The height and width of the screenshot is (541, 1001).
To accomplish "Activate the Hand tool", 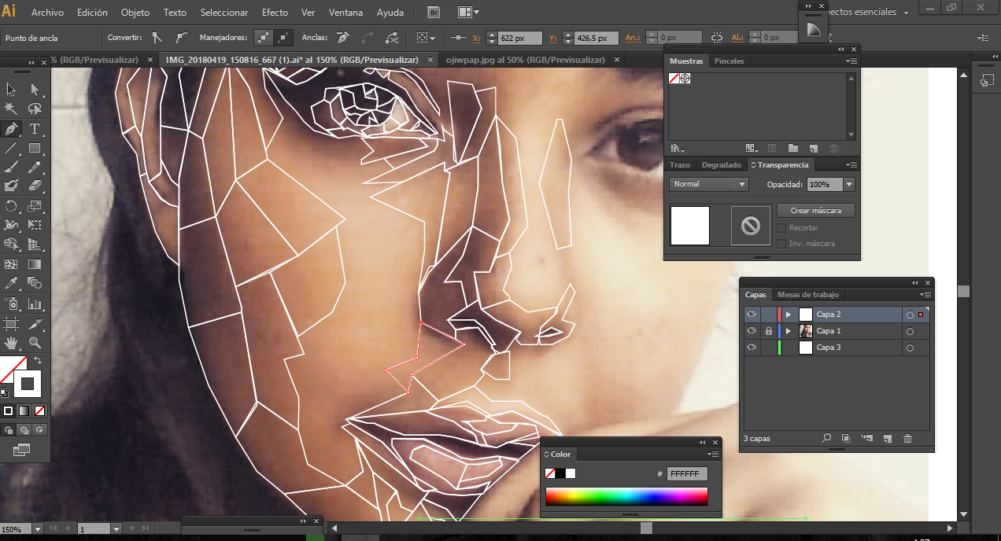I will [x=11, y=343].
